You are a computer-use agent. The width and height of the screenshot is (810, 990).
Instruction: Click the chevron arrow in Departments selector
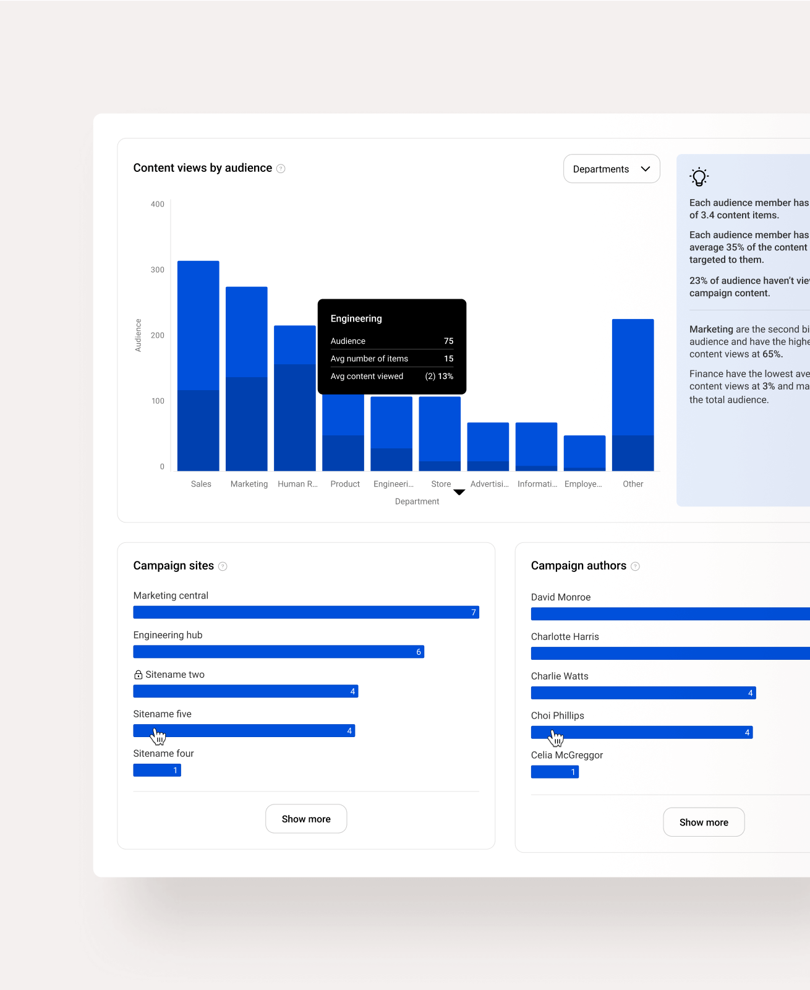pyautogui.click(x=646, y=169)
